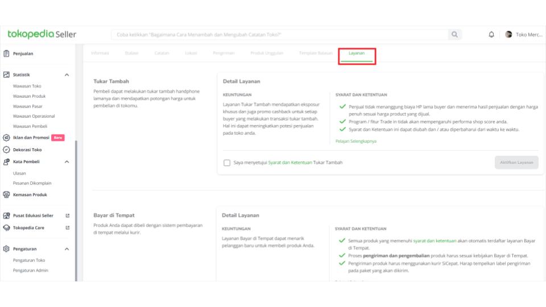Image resolution: width=546 pixels, height=307 pixels.
Task: Click the Statistik chart icon
Action: point(7,74)
